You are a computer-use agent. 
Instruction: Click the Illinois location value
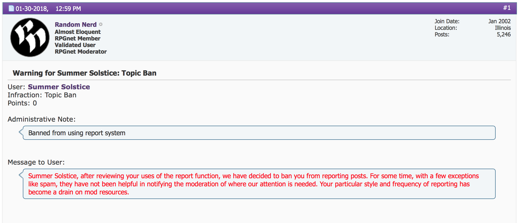(503, 28)
